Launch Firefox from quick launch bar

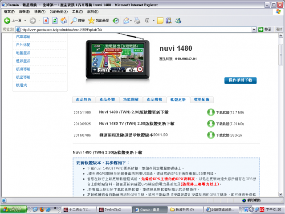[42, 210]
